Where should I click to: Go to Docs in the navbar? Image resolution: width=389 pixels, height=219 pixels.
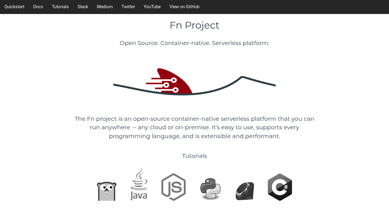coord(38,7)
